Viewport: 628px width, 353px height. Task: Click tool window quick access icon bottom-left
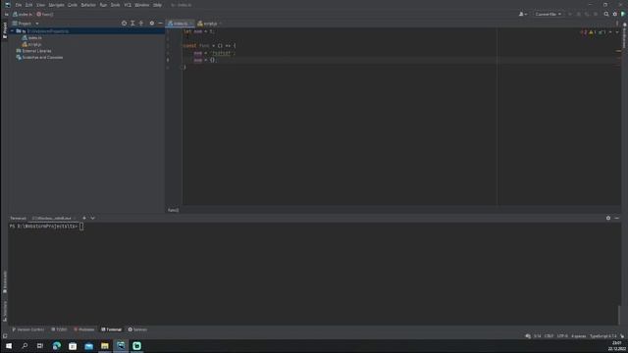click(5, 336)
